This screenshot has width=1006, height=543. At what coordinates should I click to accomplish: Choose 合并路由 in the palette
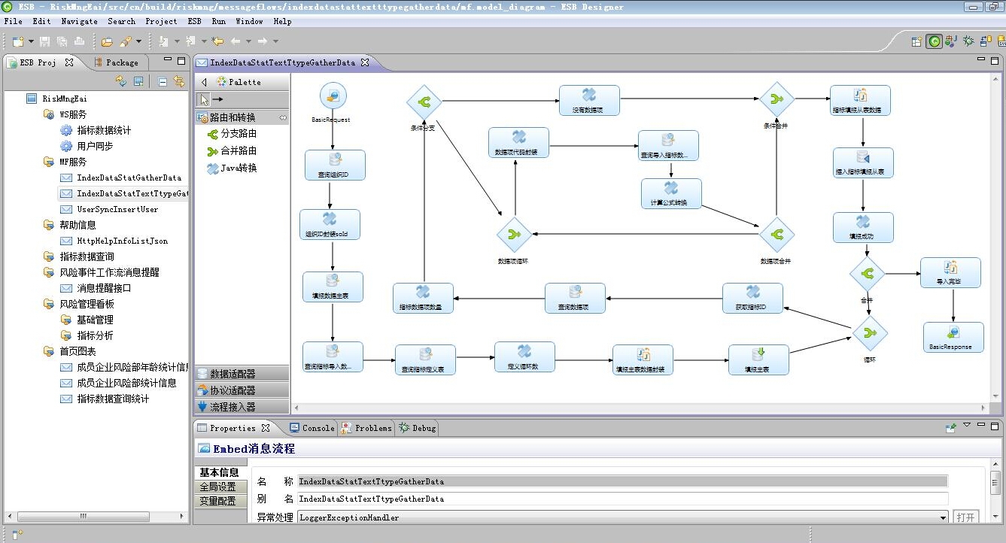click(x=232, y=150)
